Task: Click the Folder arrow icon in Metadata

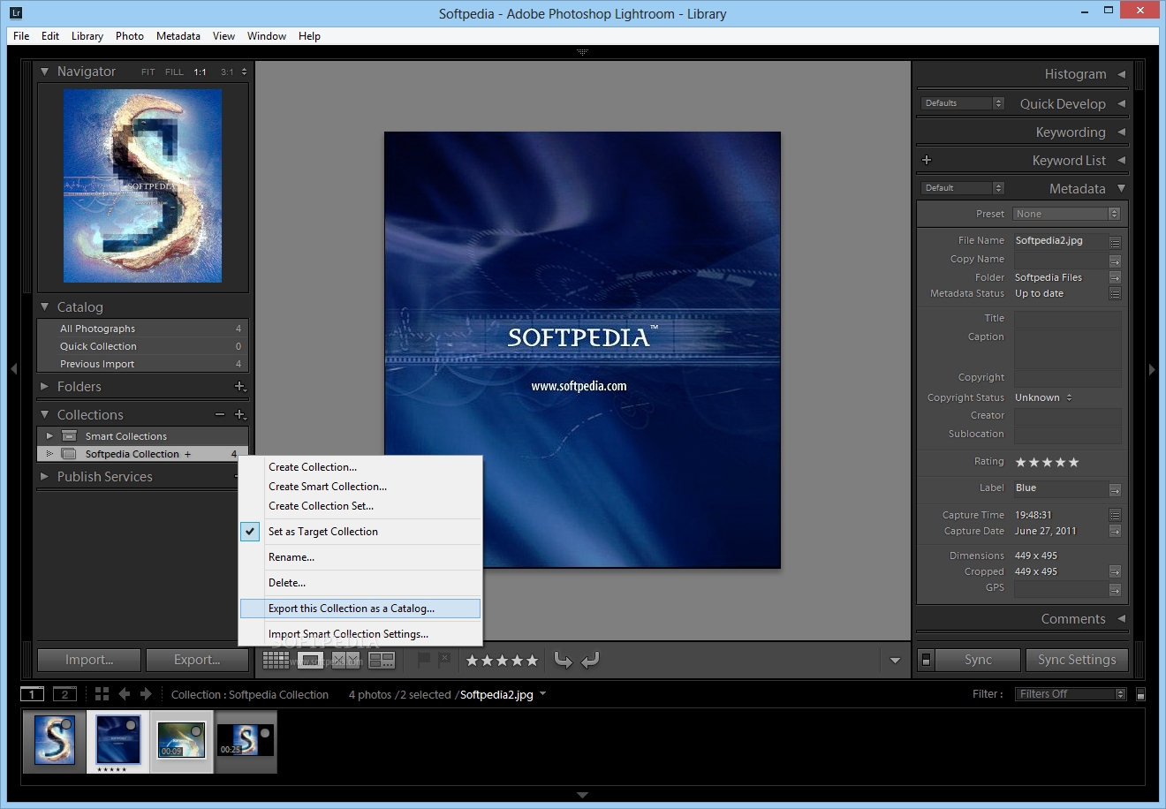Action: (x=1115, y=277)
